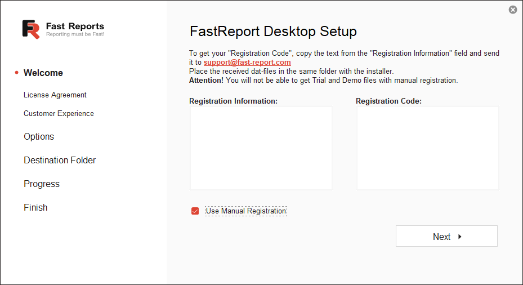Open the support@fast-report.com email link
This screenshot has height=285, width=523.
[x=247, y=63]
